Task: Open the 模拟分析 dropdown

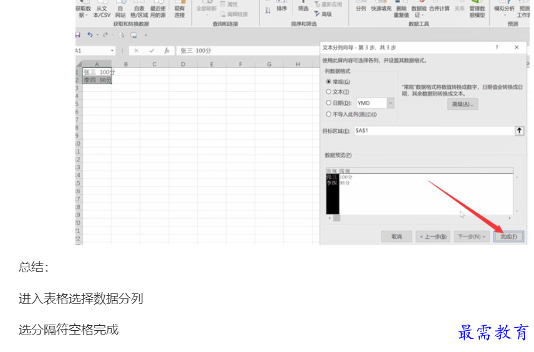Action: tap(505, 9)
